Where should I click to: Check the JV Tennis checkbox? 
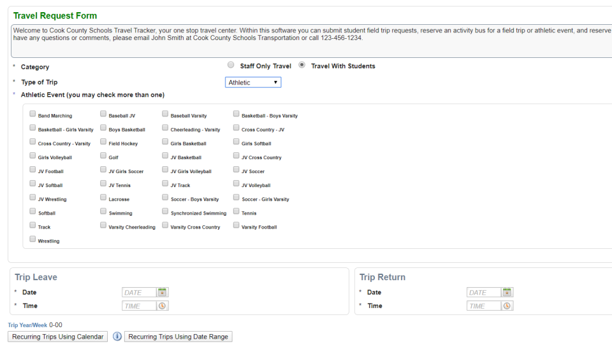tap(103, 183)
